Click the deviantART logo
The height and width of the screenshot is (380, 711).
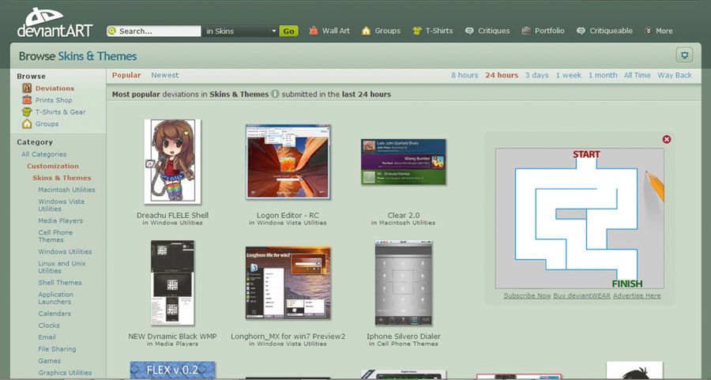point(55,23)
